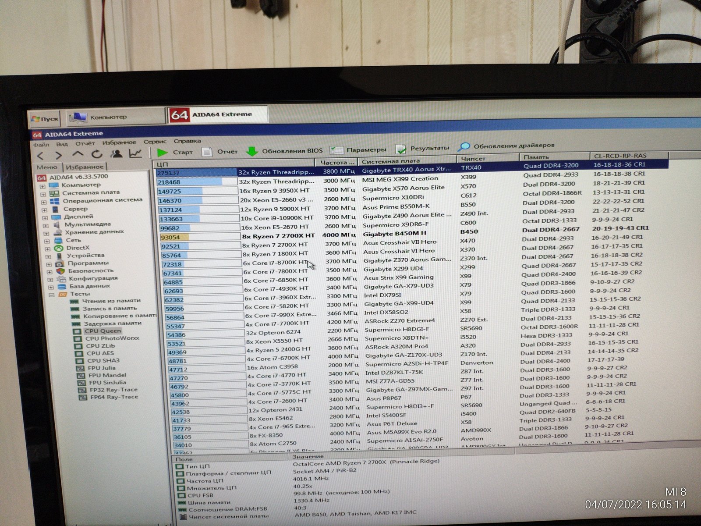Sort by the CL-RCD-RP-RAS column header

click(629, 156)
